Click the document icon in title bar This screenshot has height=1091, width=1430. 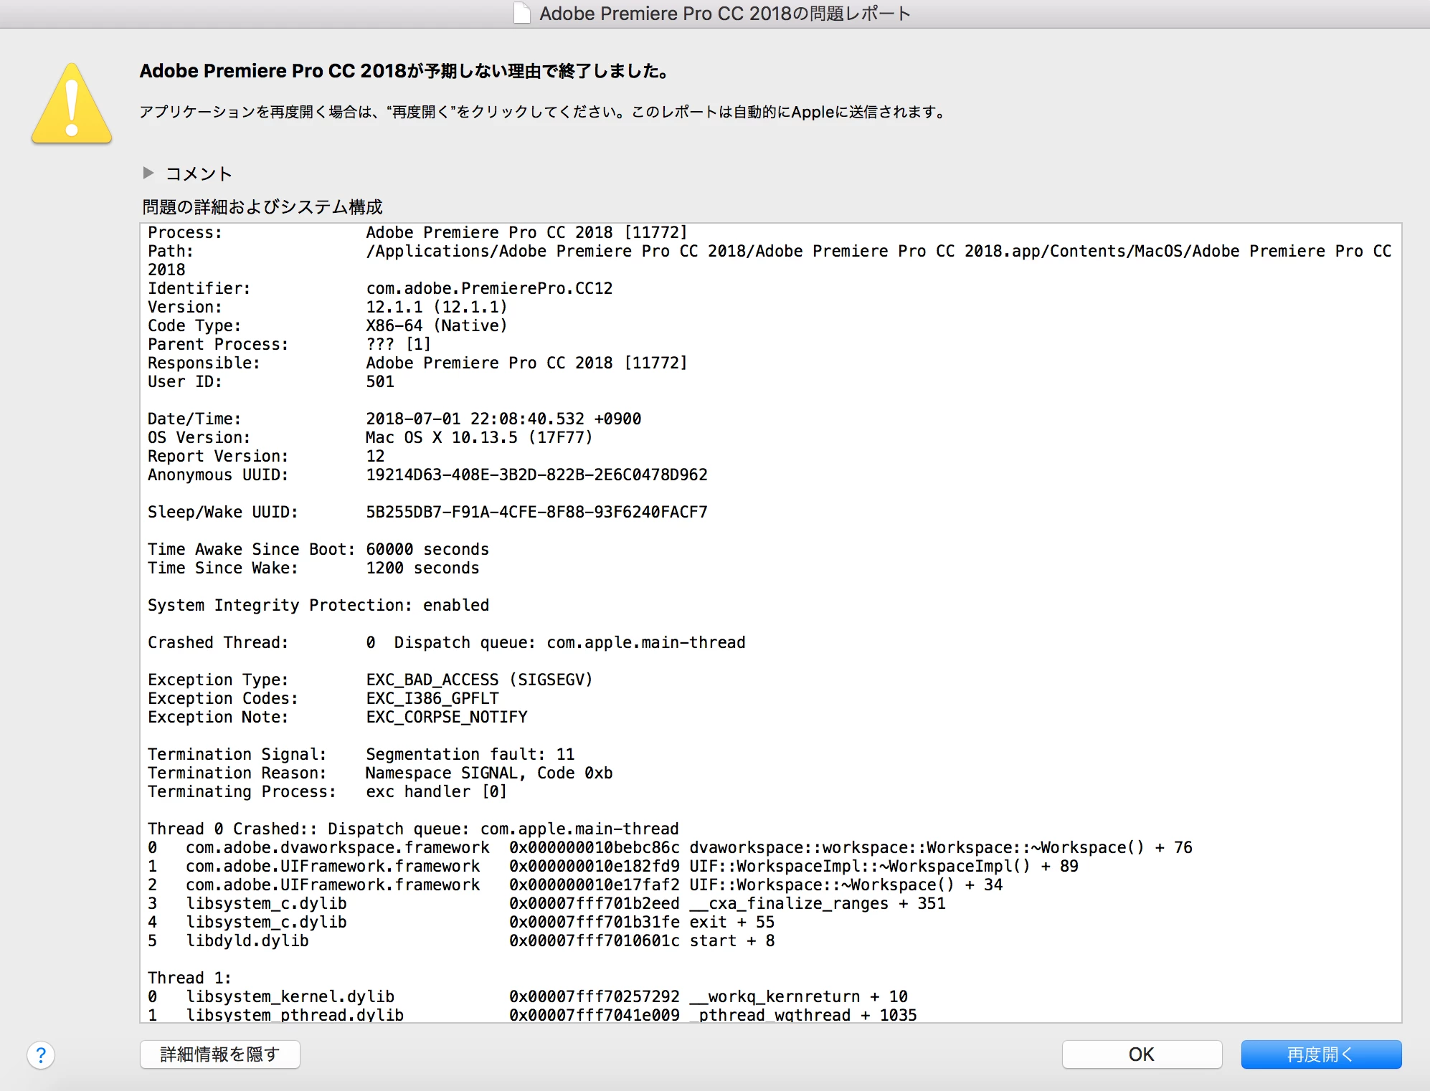pos(523,13)
